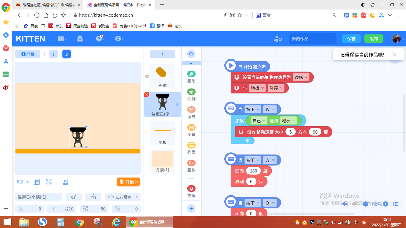Viewport: 406px width, 228px height.
Task: Open a new browser tab
Action: pyautogui.click(x=162, y=4)
